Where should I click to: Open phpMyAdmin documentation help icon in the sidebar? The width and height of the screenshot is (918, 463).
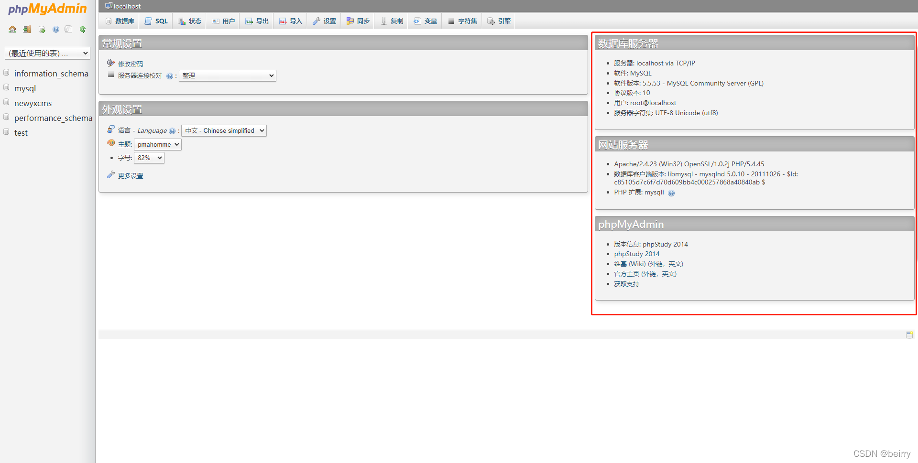pyautogui.click(x=56, y=30)
